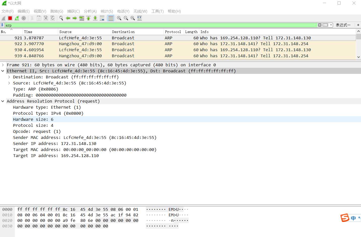
Task: Expand the Frame 921 tree node
Action: click(x=3, y=65)
